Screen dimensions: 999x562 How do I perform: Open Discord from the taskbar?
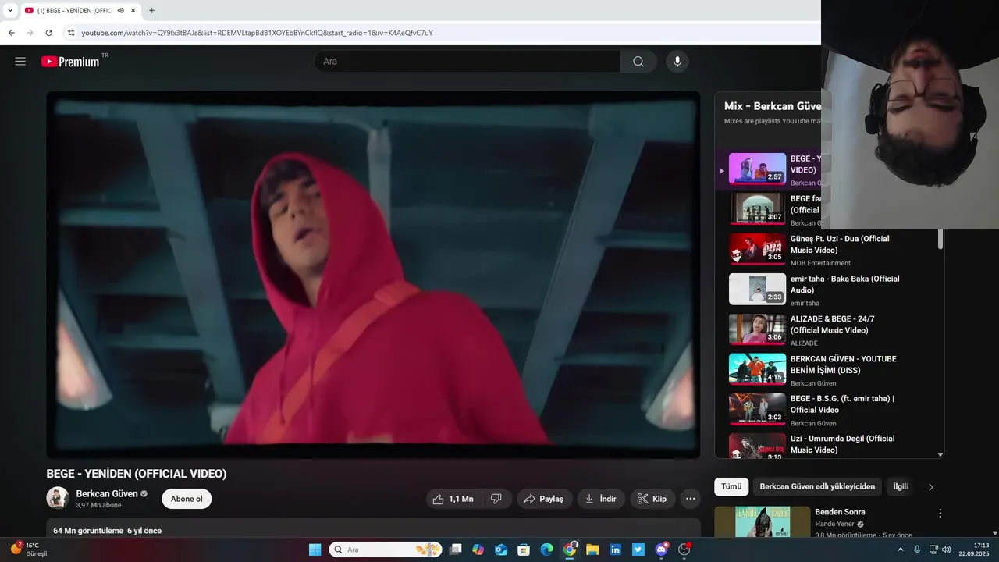pos(662,550)
